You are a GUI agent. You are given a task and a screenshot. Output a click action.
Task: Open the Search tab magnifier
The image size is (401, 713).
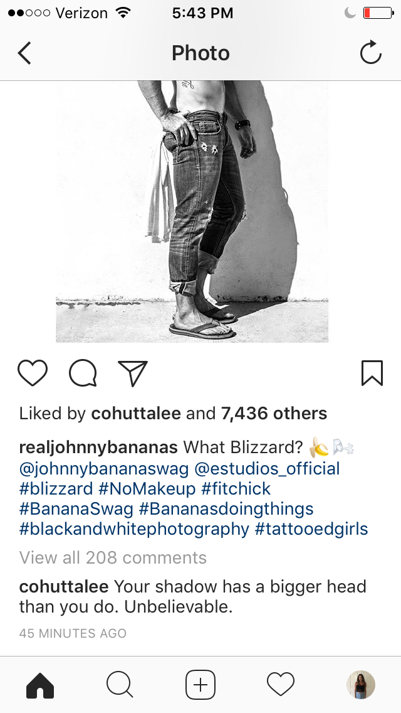pos(120,684)
